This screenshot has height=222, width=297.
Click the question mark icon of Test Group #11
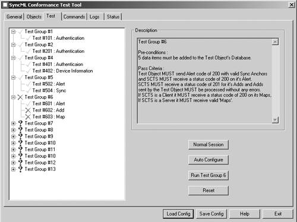(20, 150)
